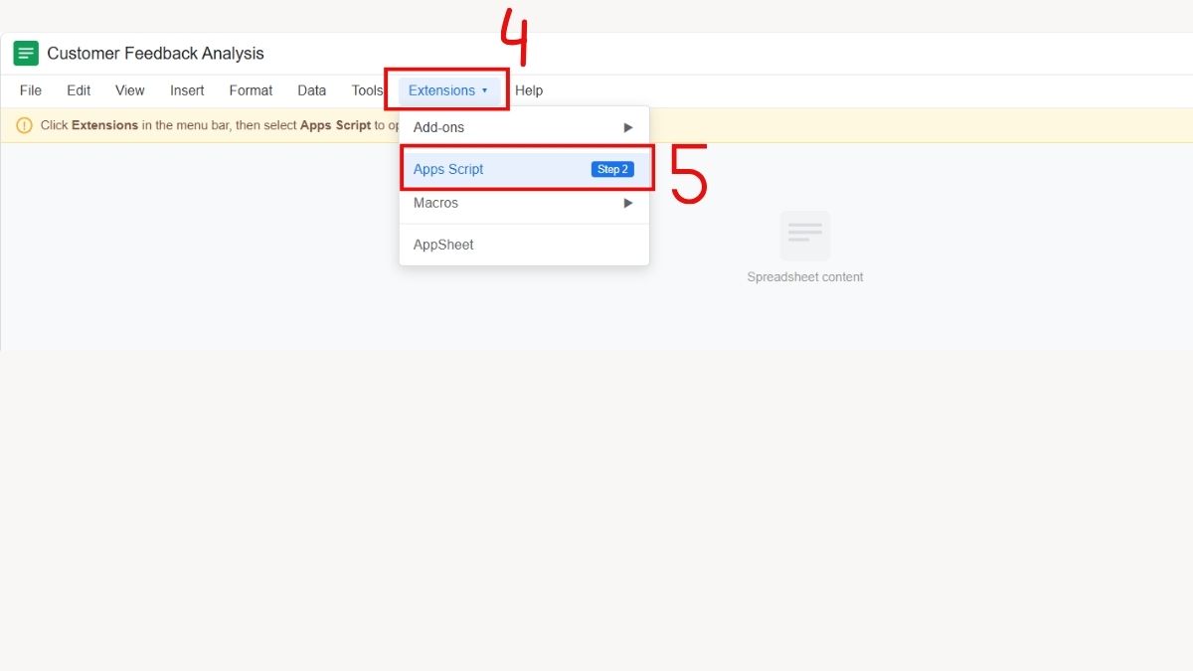
Task: Select Apps Script from Extensions menu
Action: [x=524, y=169]
